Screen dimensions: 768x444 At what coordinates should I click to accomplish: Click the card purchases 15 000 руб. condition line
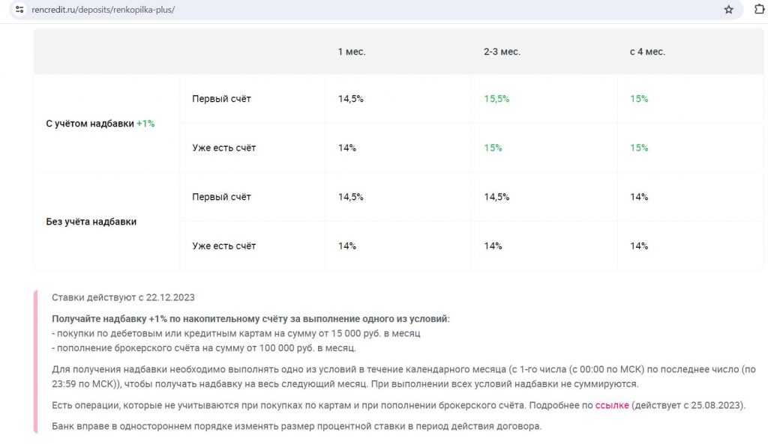pyautogui.click(x=236, y=333)
